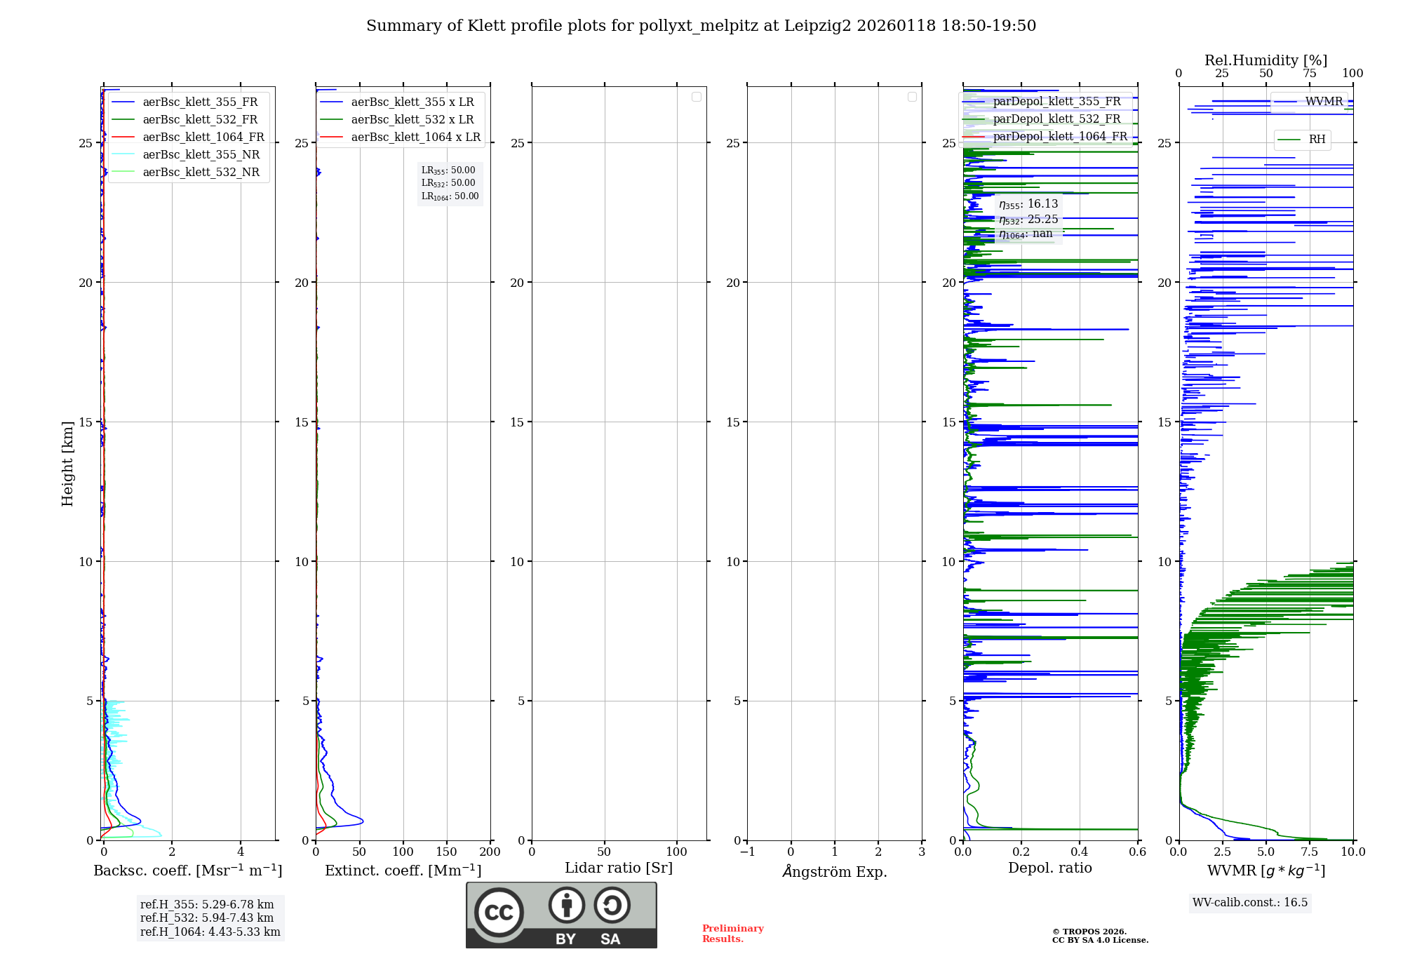Click the ref.H_532 reference height text
This screenshot has height=954, width=1403.
tap(207, 918)
